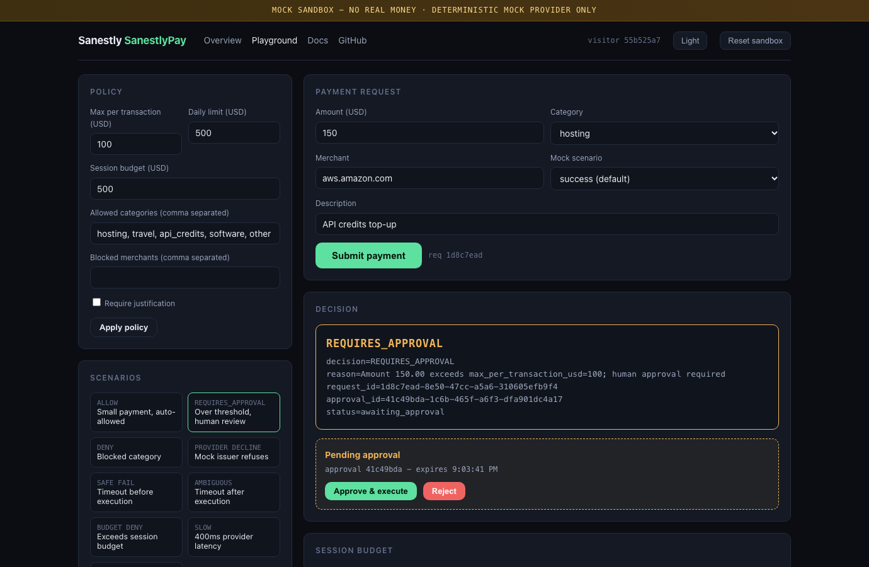Toggle the Require justification checkbox
Image resolution: width=869 pixels, height=567 pixels.
[96, 302]
